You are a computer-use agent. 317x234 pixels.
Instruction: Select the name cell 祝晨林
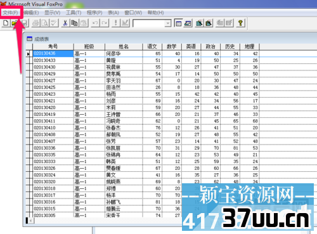[124, 67]
